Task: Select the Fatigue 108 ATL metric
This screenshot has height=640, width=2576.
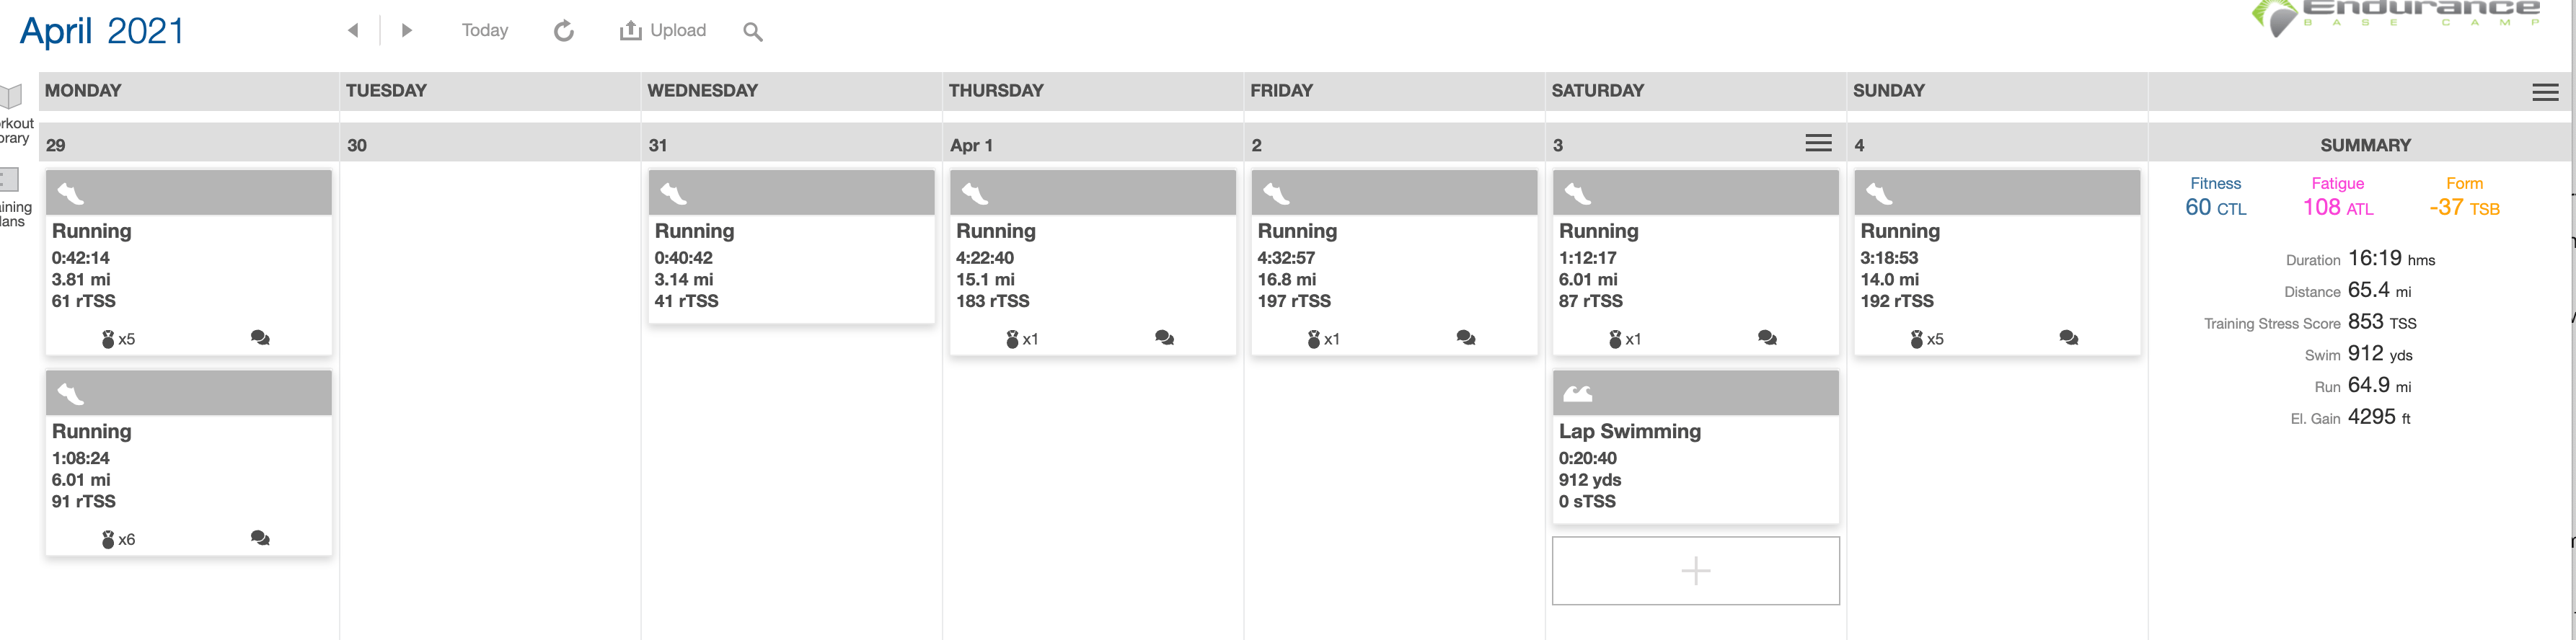Action: click(2337, 197)
